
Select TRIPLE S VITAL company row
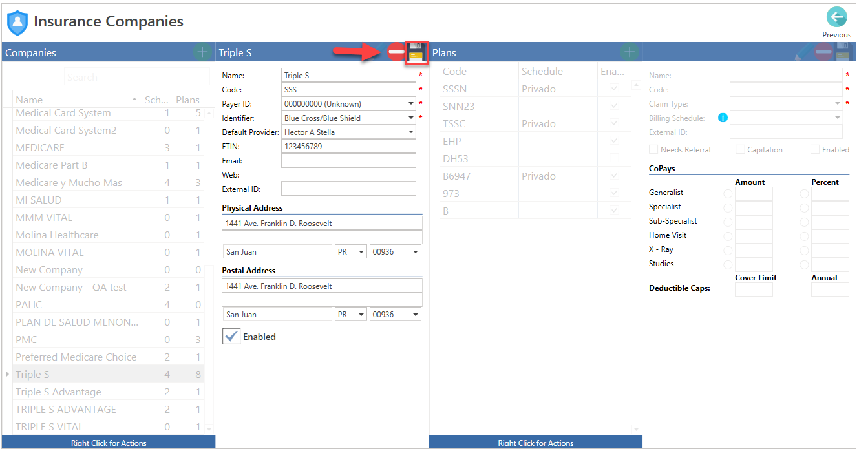108,426
